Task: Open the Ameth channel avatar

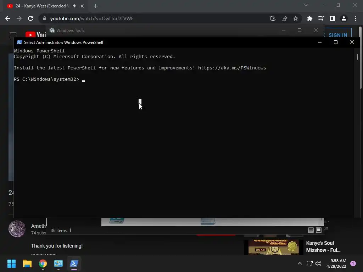Action: tap(17, 229)
